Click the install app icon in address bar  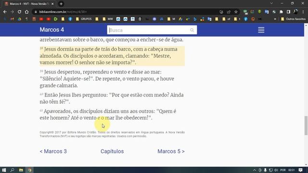point(221,12)
